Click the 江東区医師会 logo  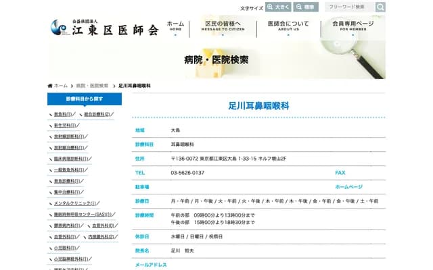104,28
